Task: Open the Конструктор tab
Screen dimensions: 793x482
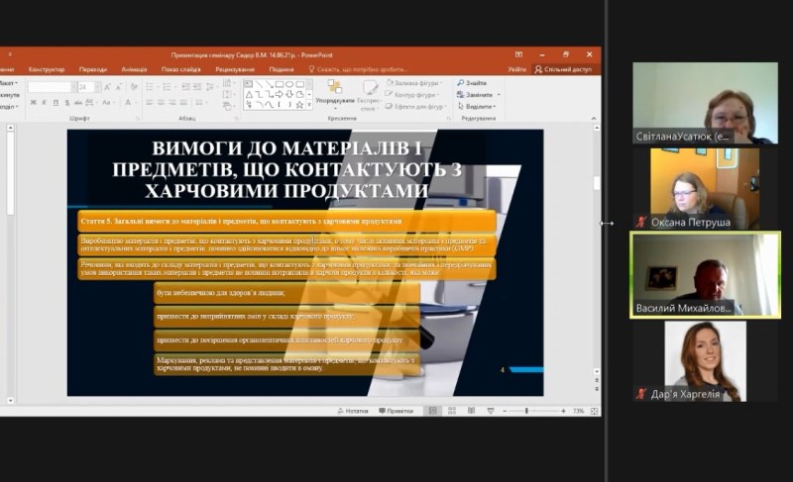Action: pyautogui.click(x=47, y=69)
